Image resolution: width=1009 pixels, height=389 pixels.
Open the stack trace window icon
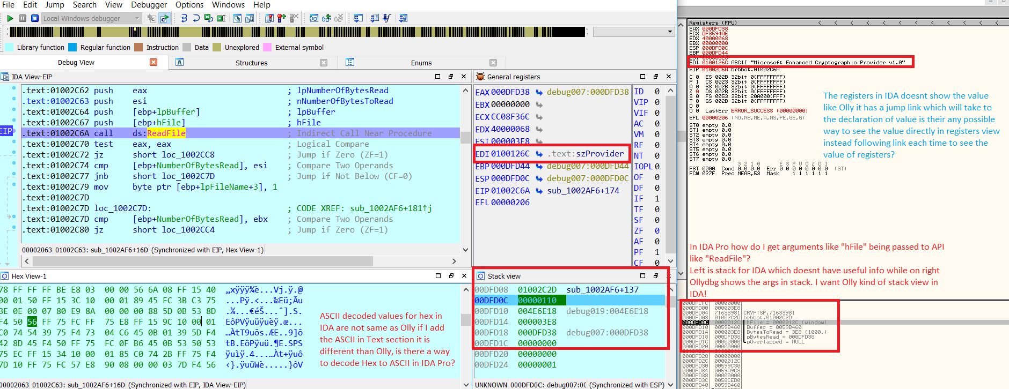(x=358, y=18)
